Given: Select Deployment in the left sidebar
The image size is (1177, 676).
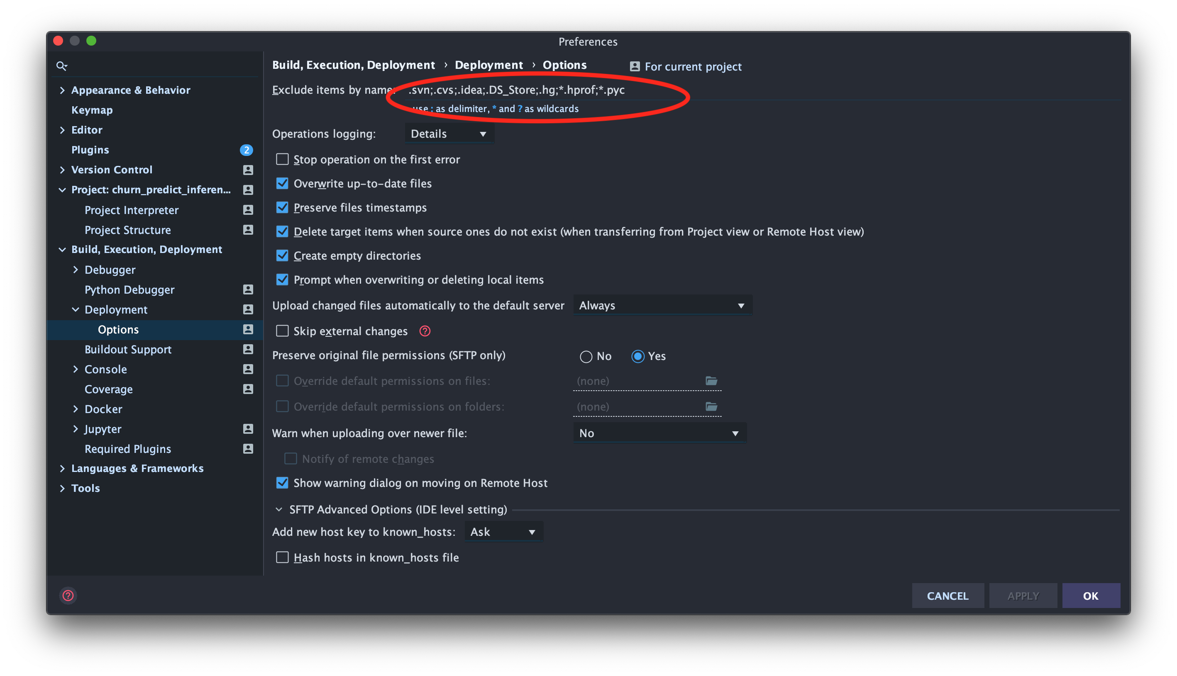Looking at the screenshot, I should 116,309.
